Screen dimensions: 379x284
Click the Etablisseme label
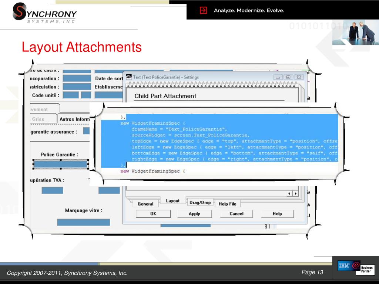108,87
